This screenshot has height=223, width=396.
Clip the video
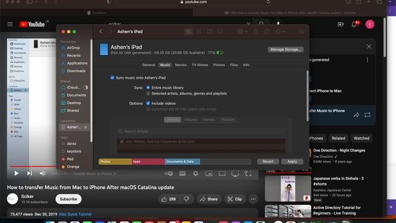coord(235,199)
